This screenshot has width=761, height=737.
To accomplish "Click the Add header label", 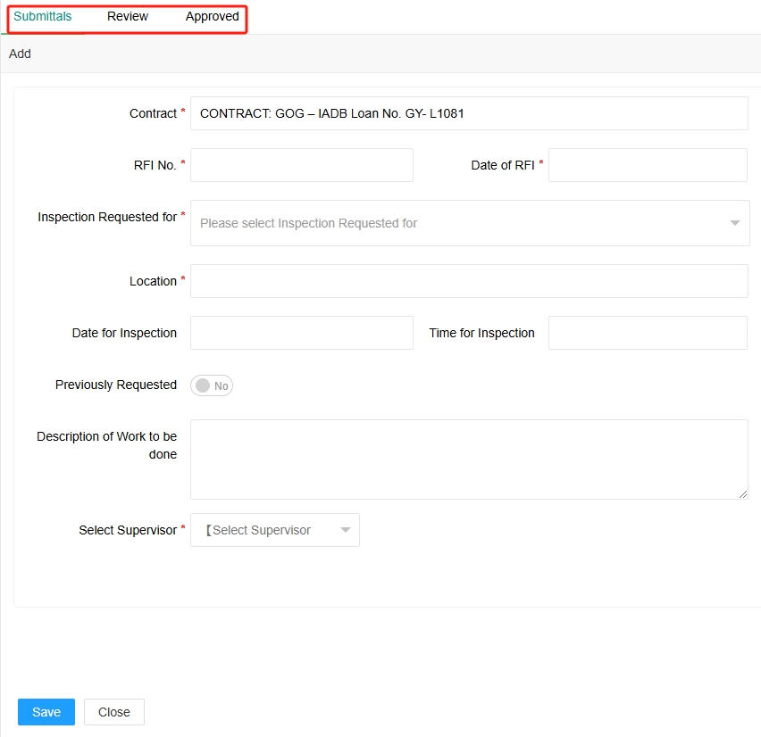I will pos(20,54).
